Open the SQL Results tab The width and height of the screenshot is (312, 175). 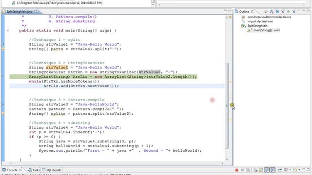(x=52, y=170)
